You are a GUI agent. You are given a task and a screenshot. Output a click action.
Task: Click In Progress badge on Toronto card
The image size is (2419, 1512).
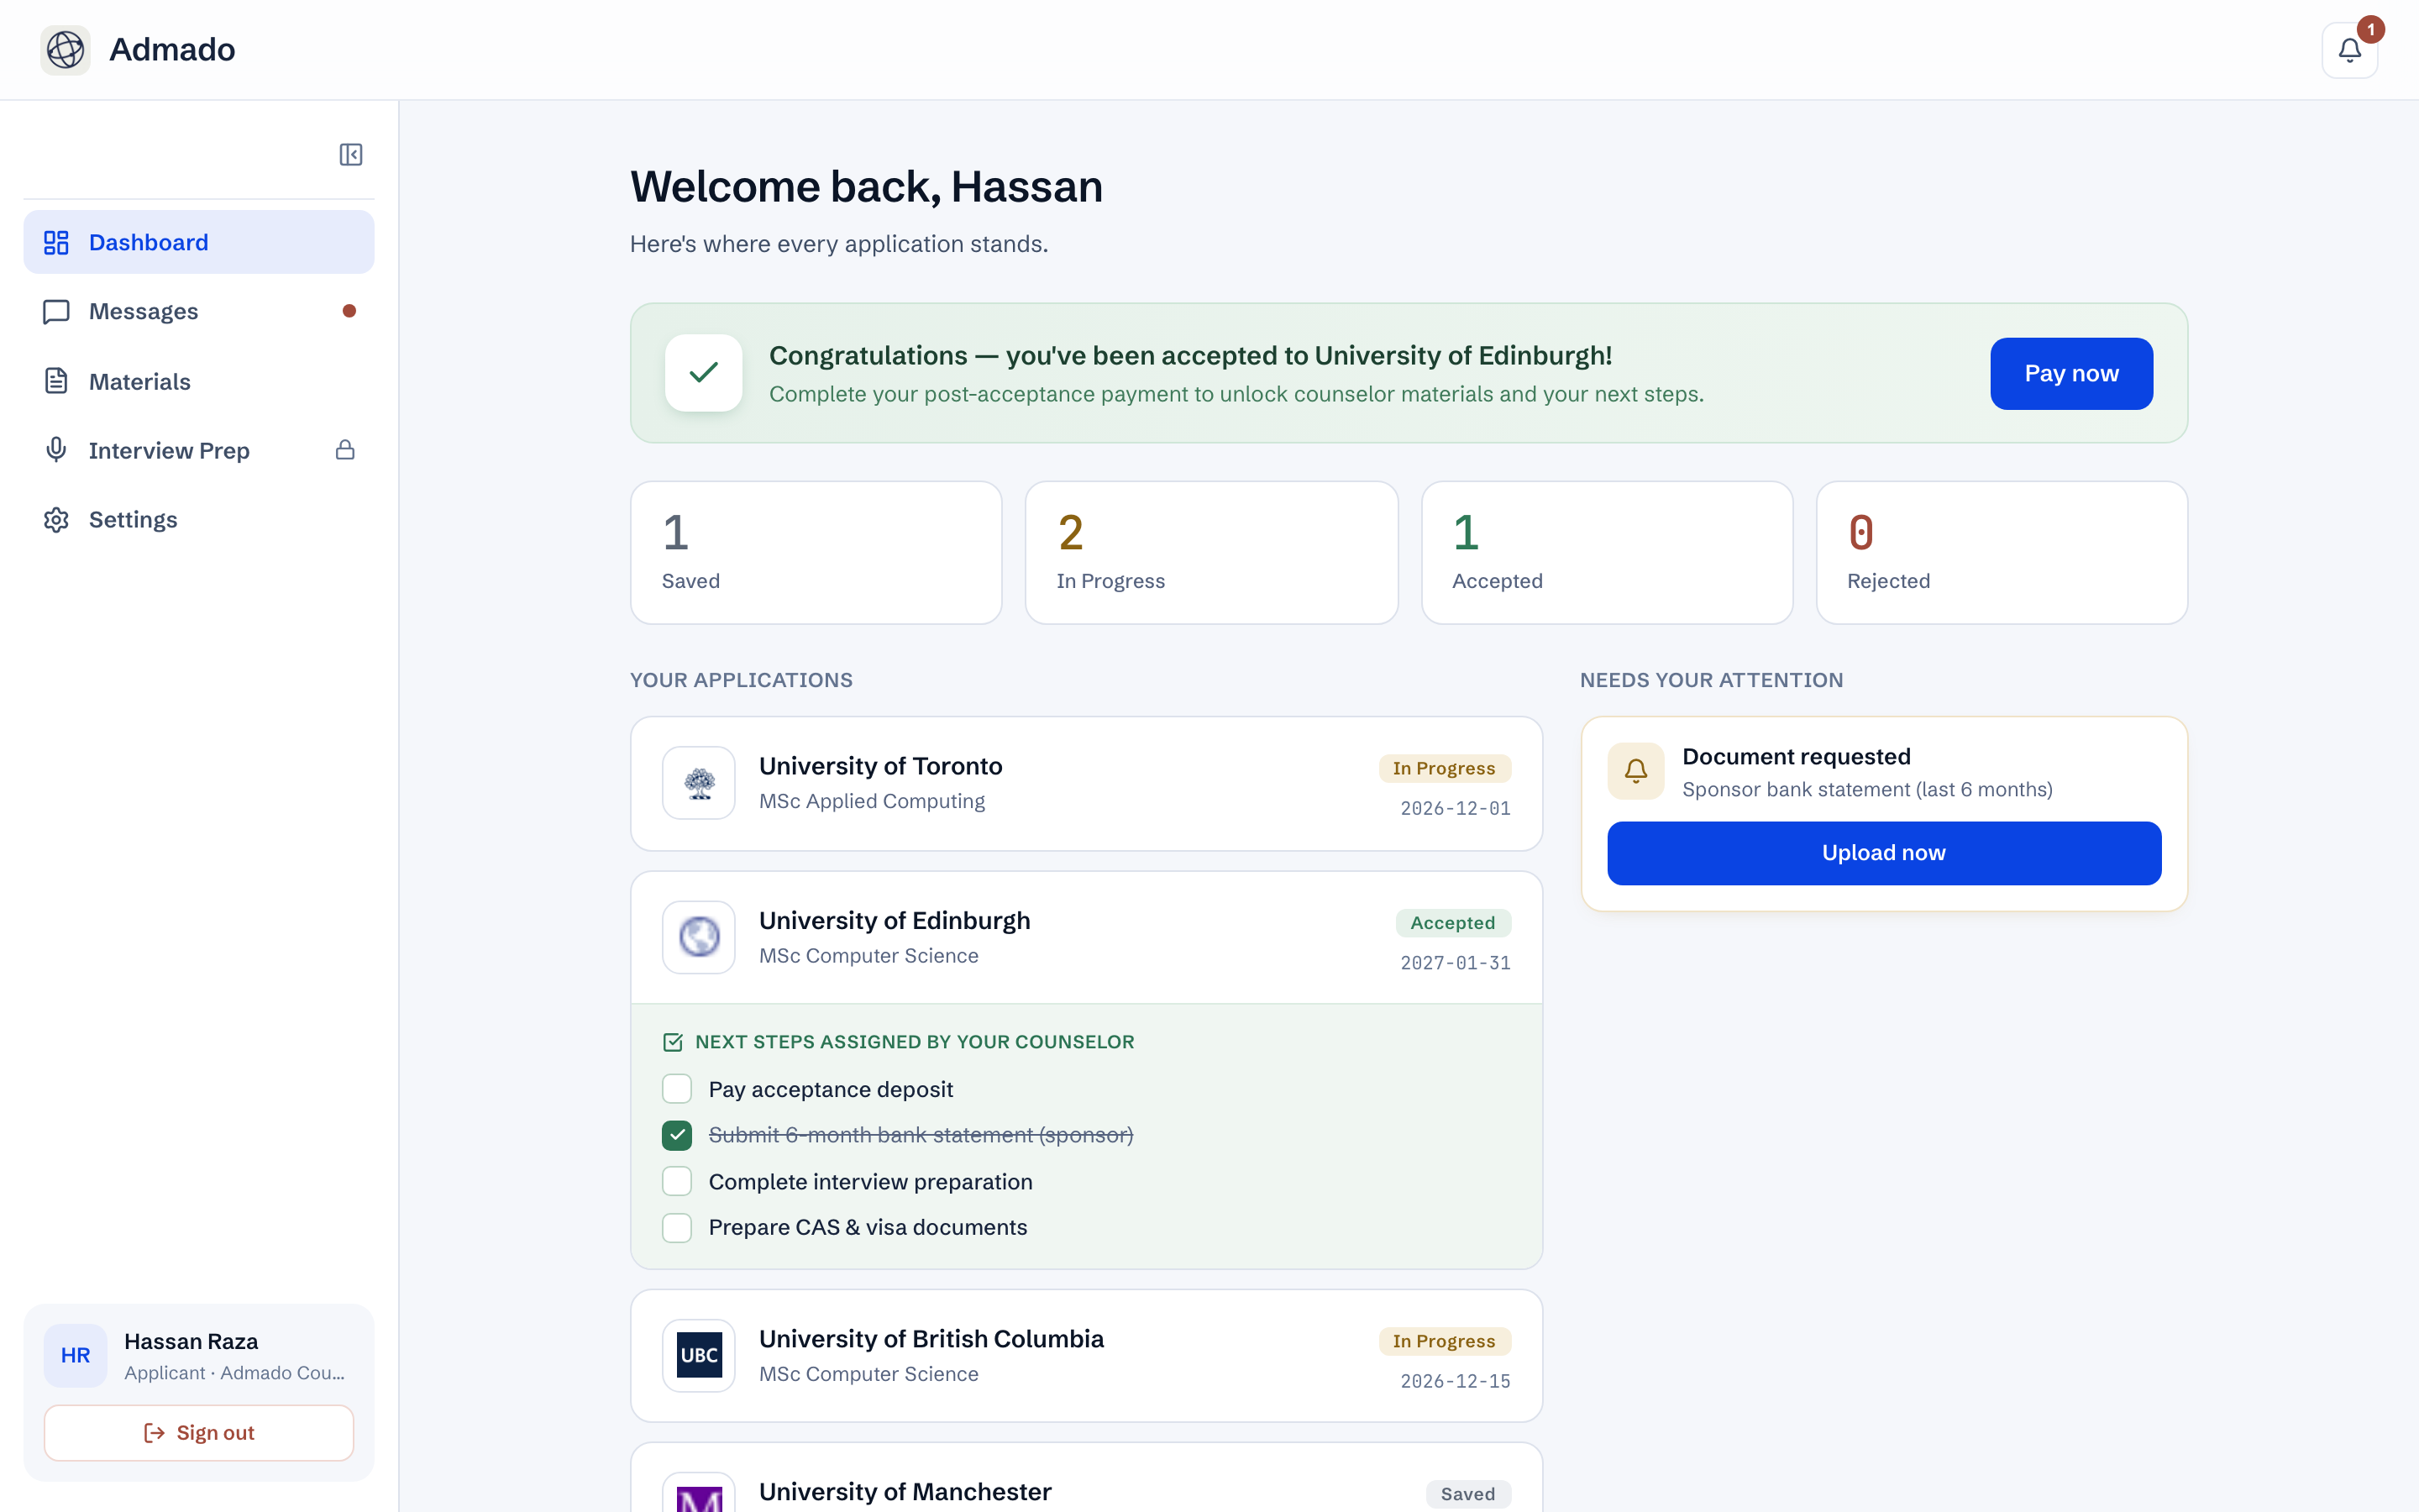[1445, 768]
